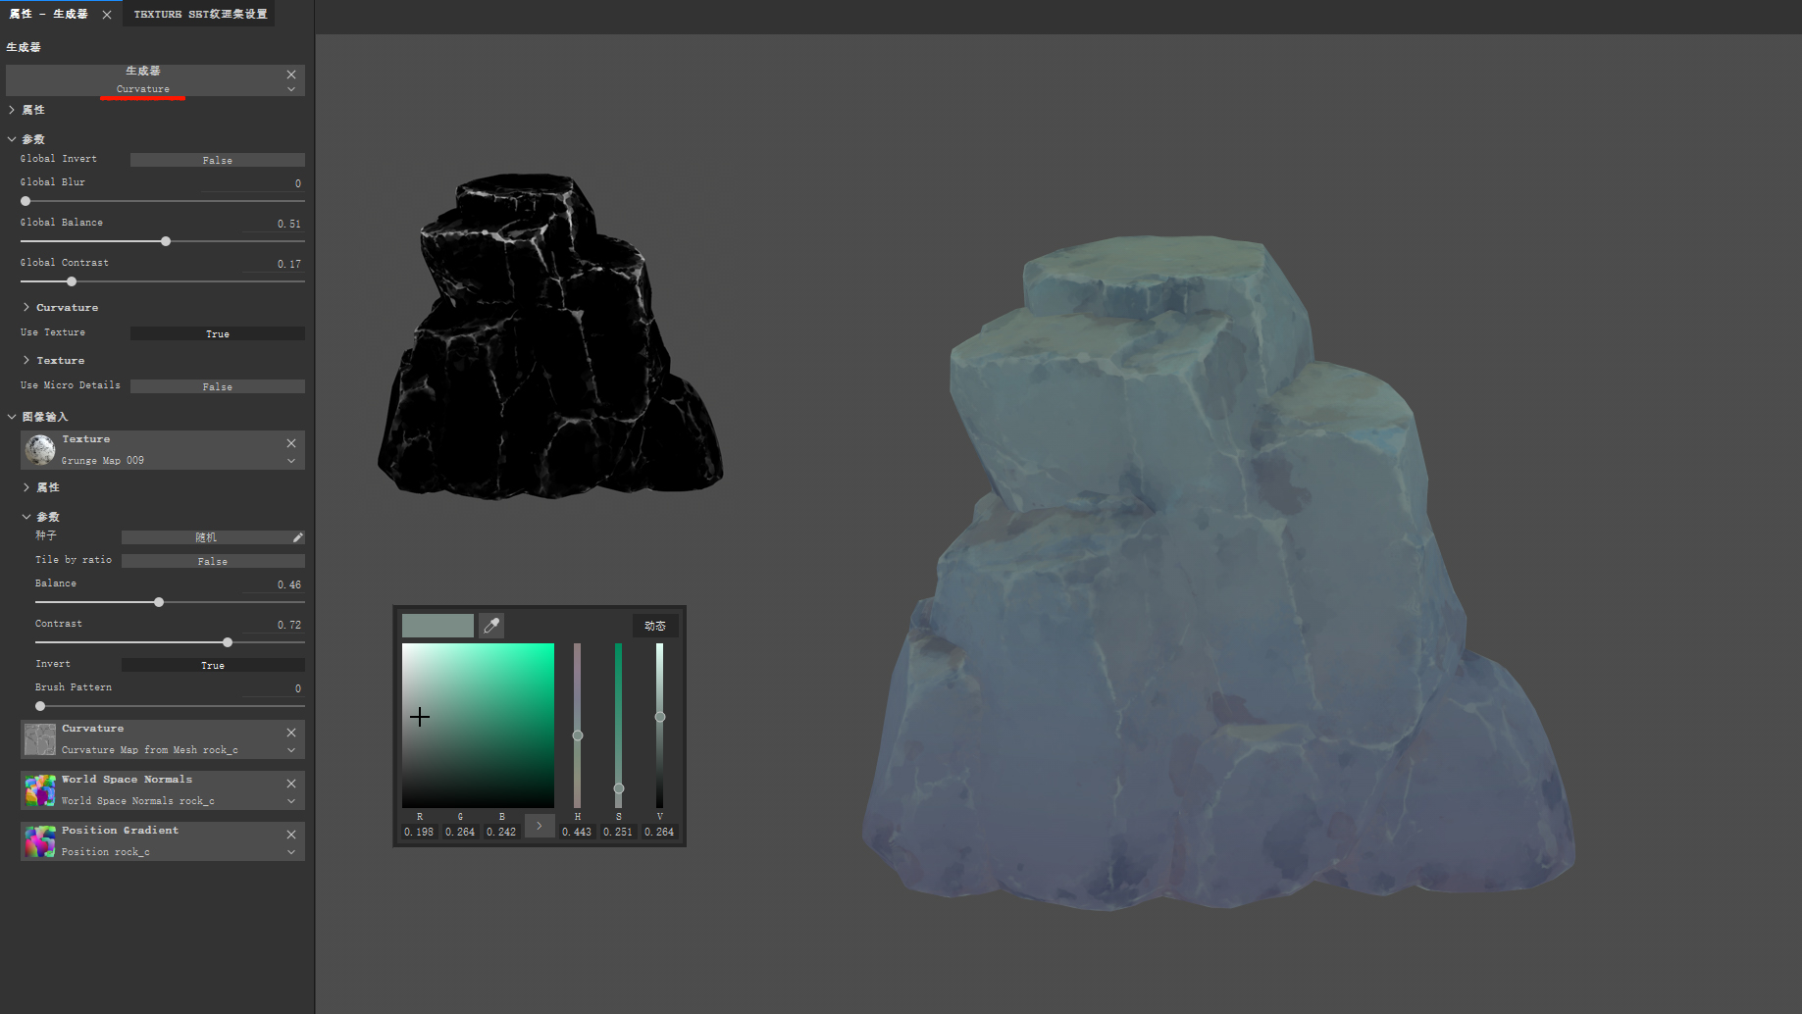
Task: Click the B value 0.242 field
Action: 501,832
